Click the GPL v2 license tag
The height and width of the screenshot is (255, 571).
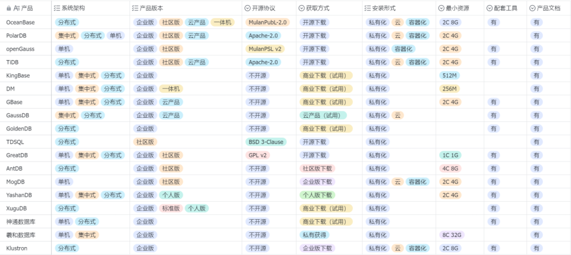257,155
